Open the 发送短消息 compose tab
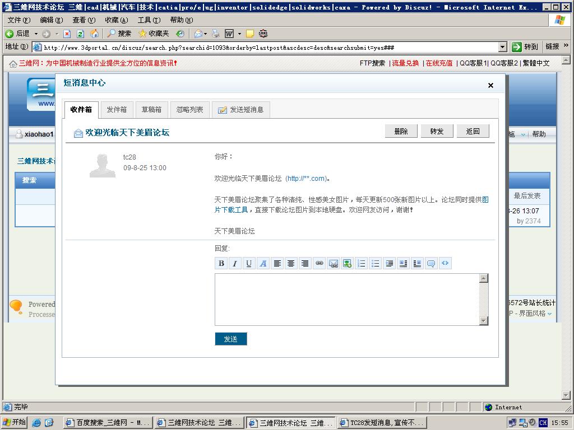574x430 pixels. click(241, 110)
